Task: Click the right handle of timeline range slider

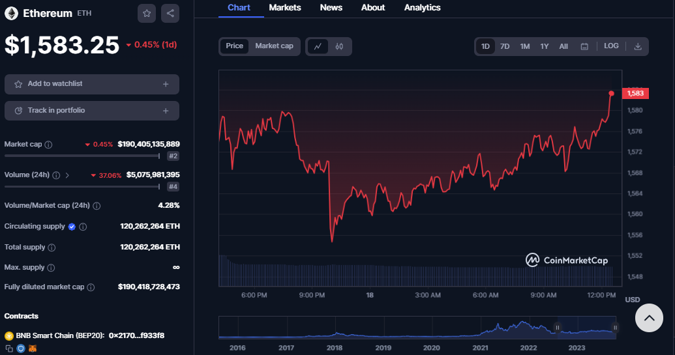Action: [615, 328]
